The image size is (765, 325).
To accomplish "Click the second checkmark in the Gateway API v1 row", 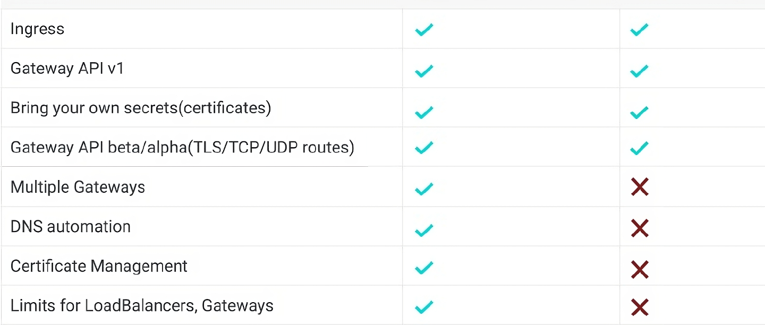I will (x=639, y=71).
